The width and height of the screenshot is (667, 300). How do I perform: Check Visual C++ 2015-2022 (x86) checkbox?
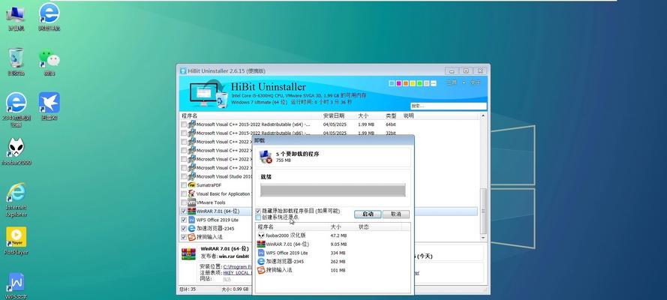point(183,133)
